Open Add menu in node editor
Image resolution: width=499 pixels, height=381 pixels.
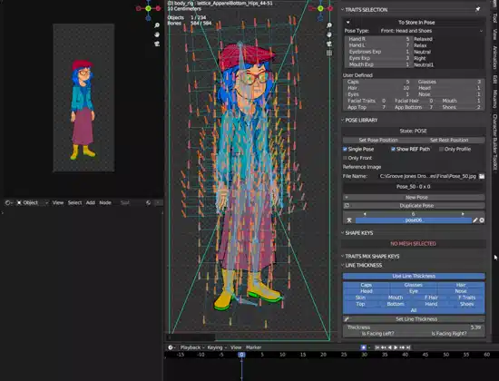pos(91,203)
